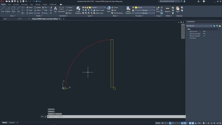Screen dimensions: 222x125
Task: Select the Arc tool
Action: click(19, 9)
